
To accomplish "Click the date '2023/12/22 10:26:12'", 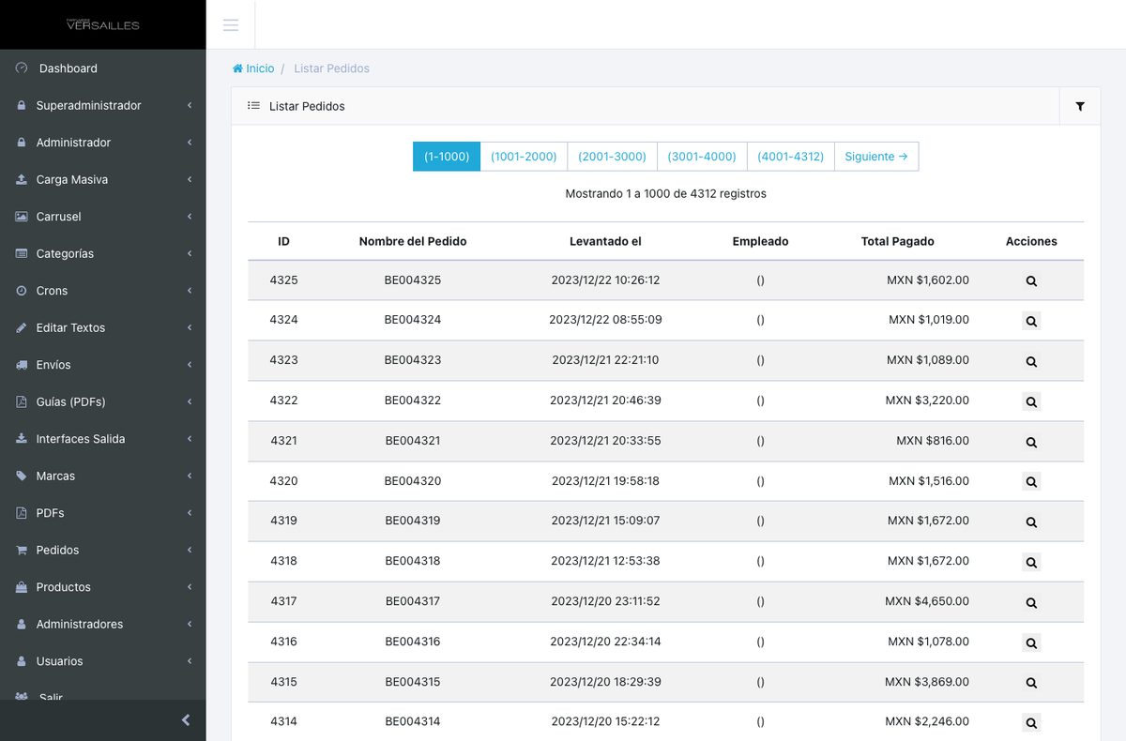I will (x=605, y=280).
